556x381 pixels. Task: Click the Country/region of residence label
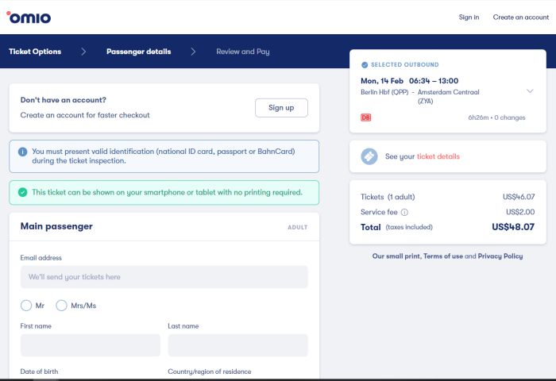click(x=210, y=371)
